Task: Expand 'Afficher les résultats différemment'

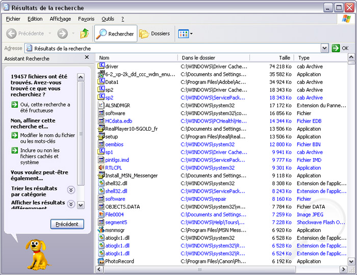Action: click(71, 204)
